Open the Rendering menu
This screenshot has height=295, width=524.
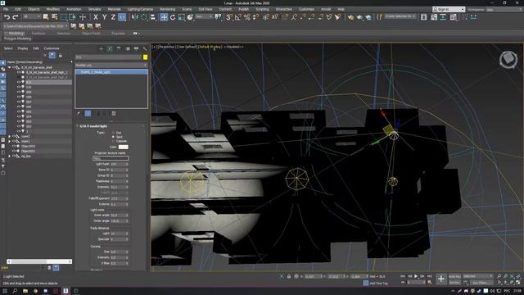167,9
